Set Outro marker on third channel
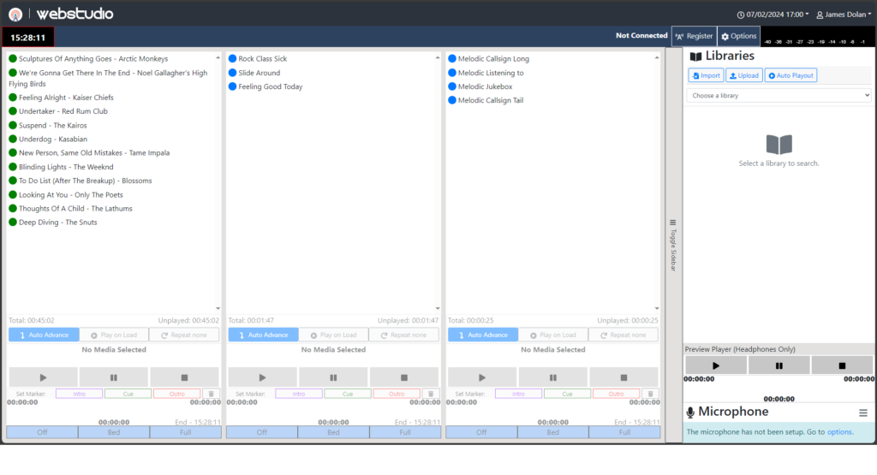The image size is (877, 475). coord(616,394)
